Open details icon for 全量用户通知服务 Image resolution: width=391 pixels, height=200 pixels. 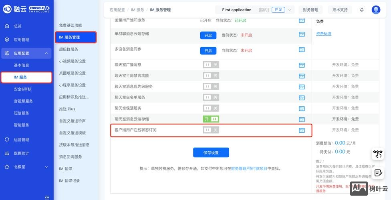[302, 20]
